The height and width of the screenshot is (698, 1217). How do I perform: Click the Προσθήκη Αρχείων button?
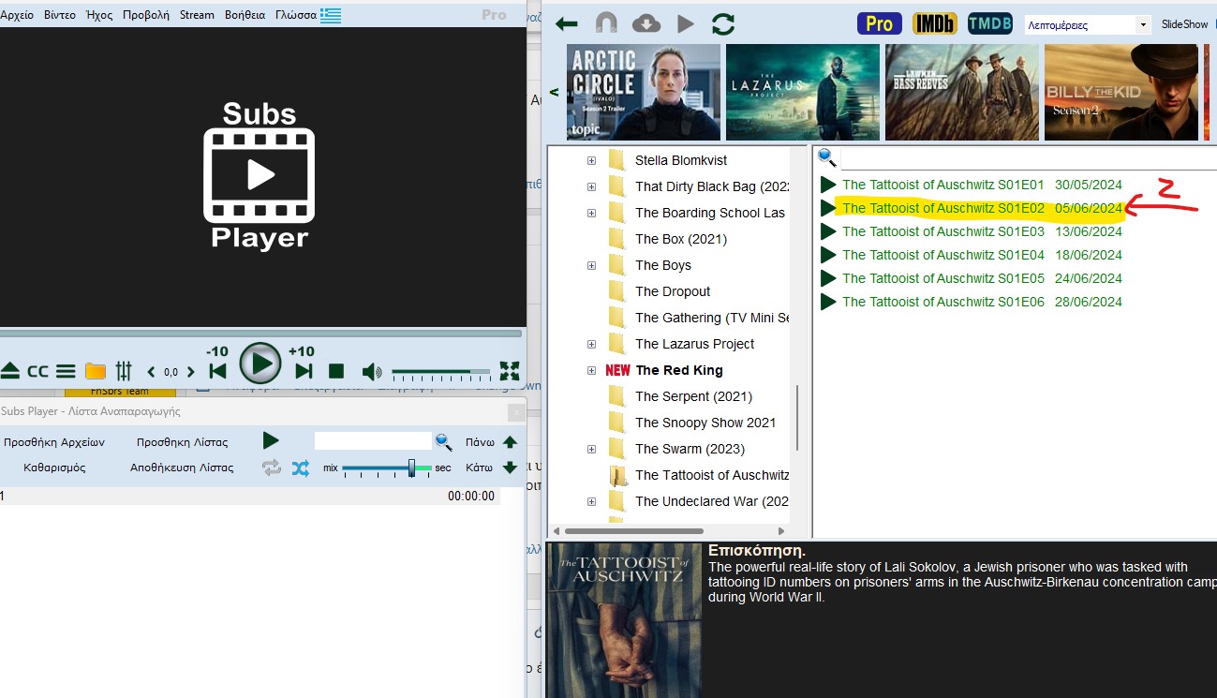(x=54, y=442)
